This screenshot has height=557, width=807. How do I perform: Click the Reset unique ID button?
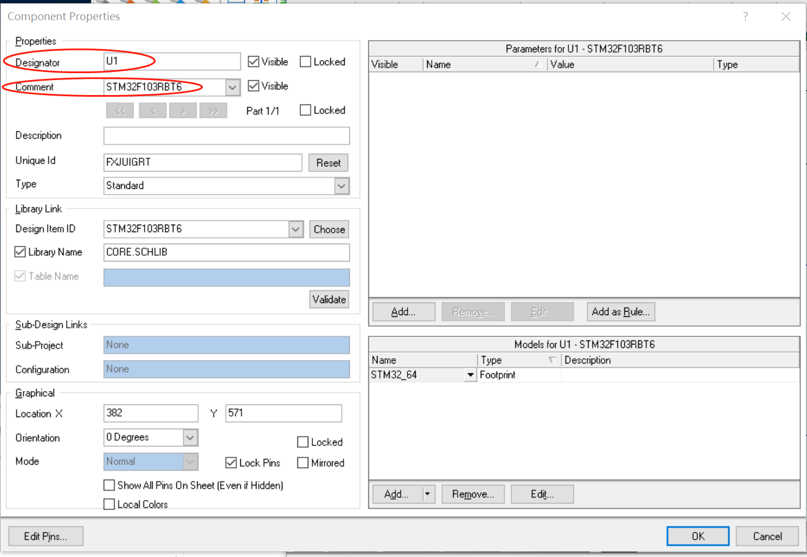[x=329, y=163]
